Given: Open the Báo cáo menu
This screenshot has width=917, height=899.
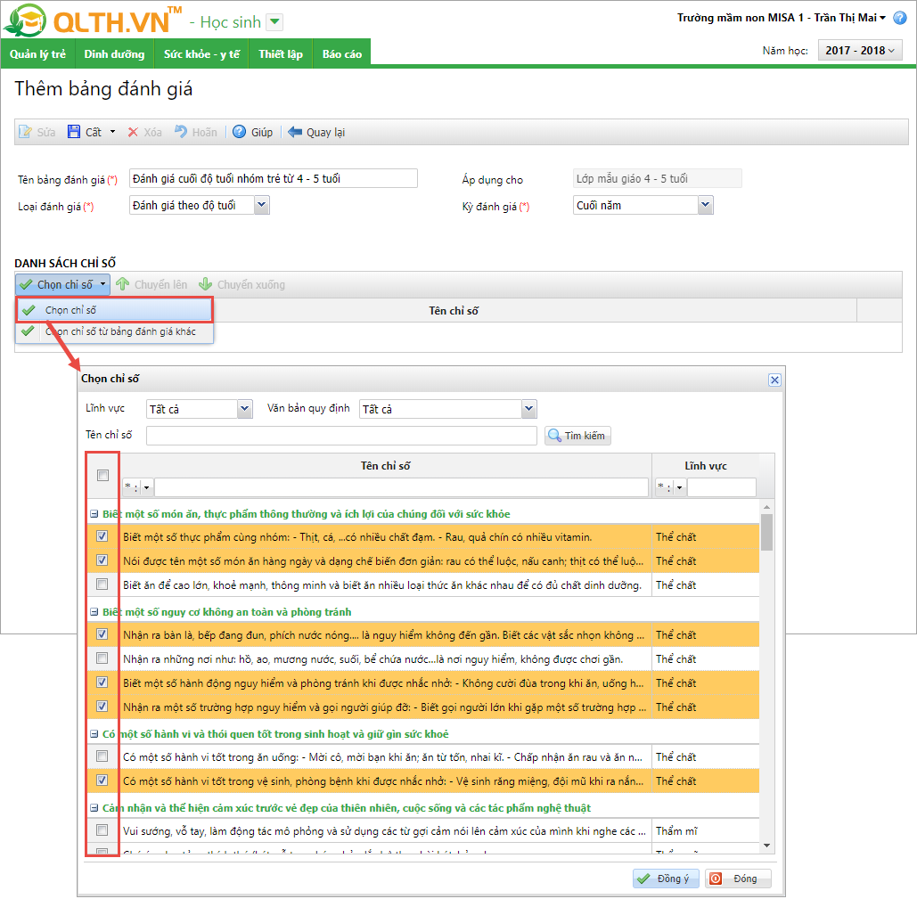Looking at the screenshot, I should 342,53.
